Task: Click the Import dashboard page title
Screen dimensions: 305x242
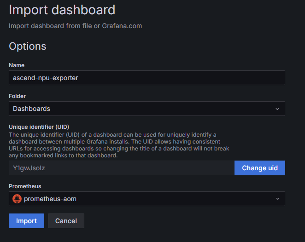Action: point(62,10)
